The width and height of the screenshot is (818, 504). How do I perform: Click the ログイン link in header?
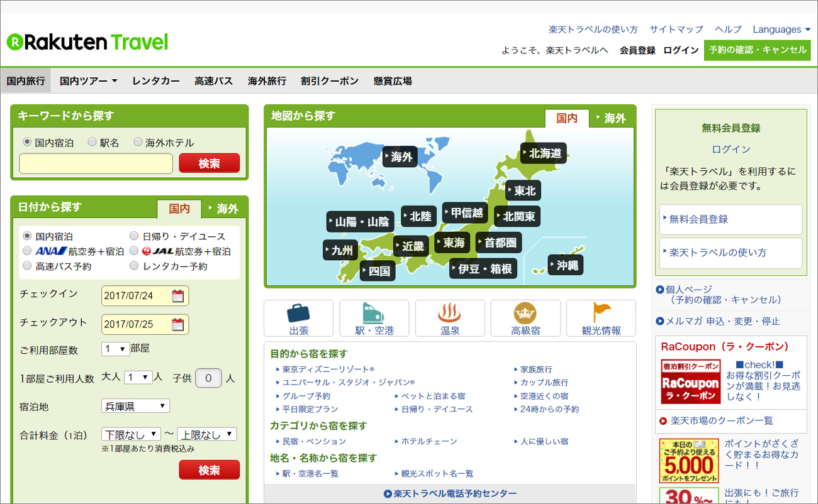click(x=681, y=50)
